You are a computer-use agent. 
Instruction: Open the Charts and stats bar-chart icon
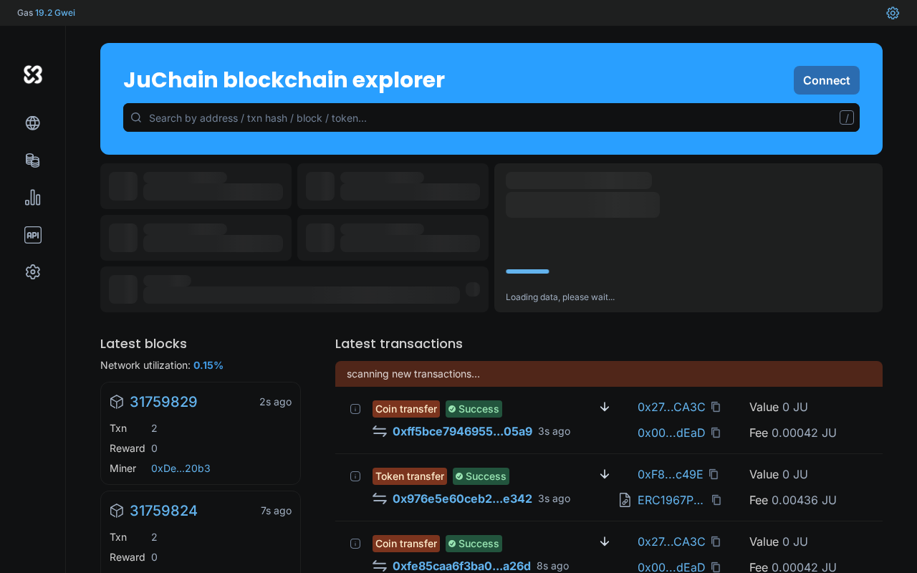coord(33,198)
